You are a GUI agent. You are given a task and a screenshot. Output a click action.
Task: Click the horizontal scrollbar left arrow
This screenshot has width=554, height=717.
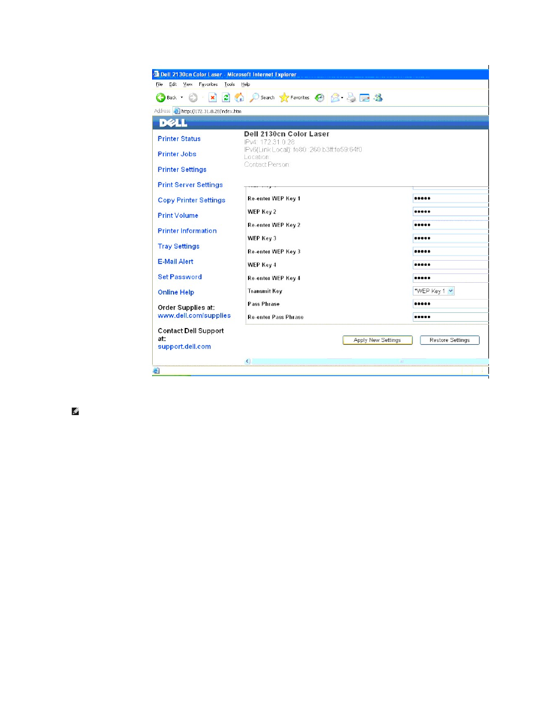(248, 361)
